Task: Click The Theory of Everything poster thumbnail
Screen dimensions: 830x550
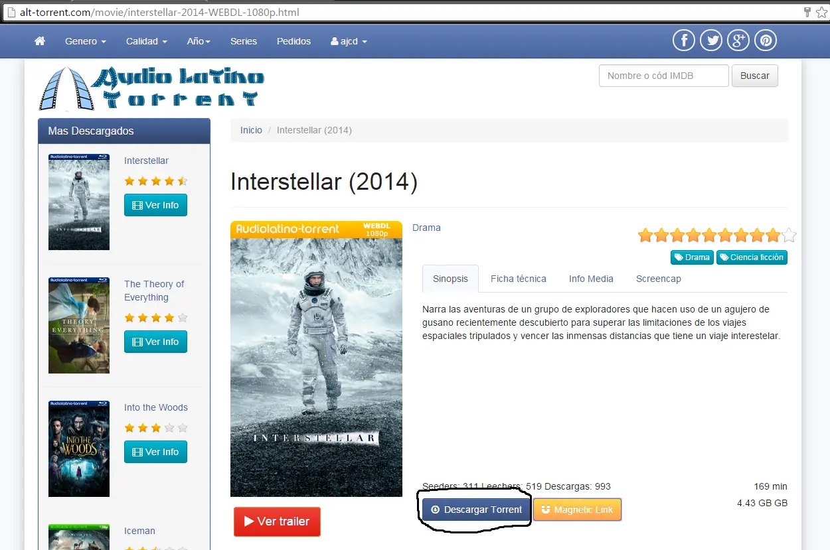Action: click(79, 325)
